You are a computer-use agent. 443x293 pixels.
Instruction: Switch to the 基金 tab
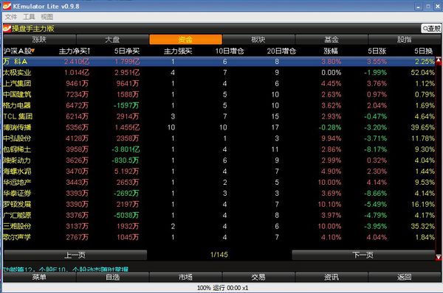[x=332, y=40]
